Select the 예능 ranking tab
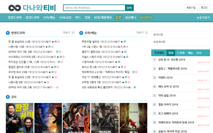The height and width of the screenshot is (133, 213). [190, 53]
